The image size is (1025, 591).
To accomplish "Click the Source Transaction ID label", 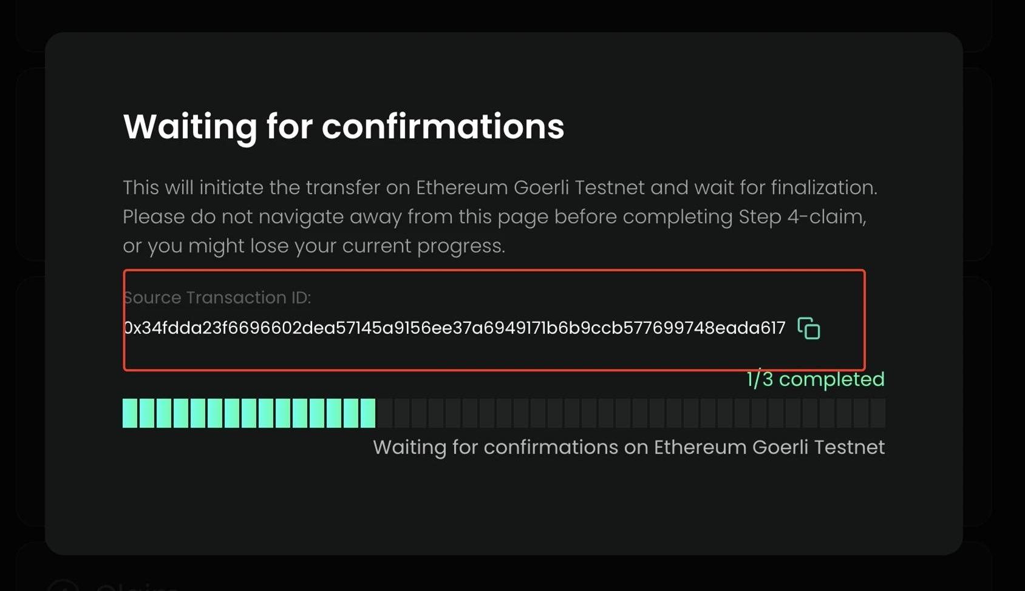I will coord(217,297).
